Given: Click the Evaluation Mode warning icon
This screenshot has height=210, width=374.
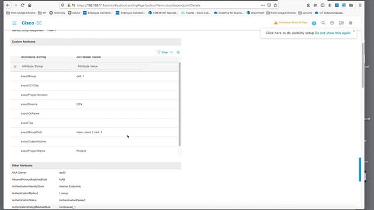Looking at the screenshot, I should [x=276, y=23].
